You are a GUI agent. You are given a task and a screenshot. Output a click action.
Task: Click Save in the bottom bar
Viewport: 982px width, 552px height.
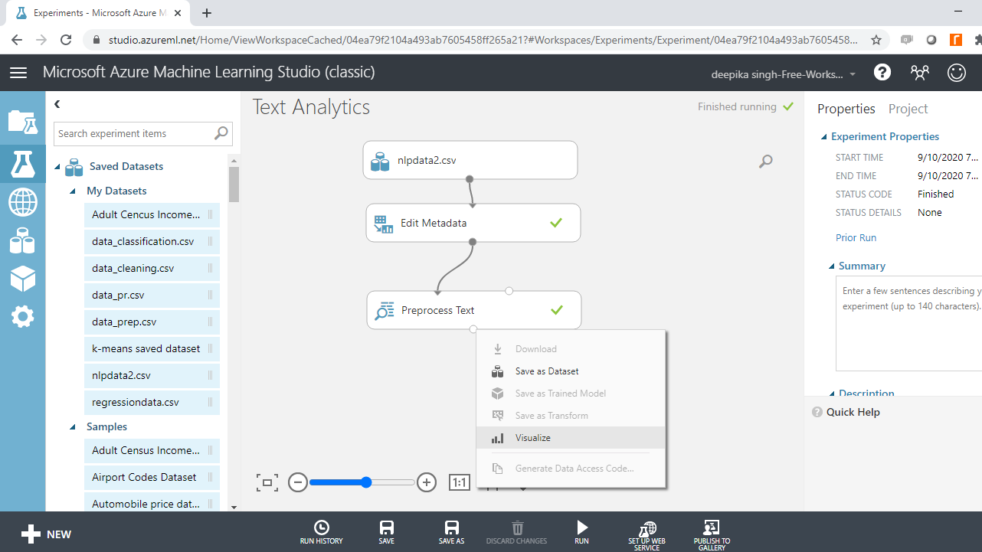[387, 533]
